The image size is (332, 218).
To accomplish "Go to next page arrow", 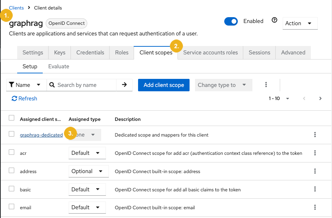I will [x=320, y=99].
